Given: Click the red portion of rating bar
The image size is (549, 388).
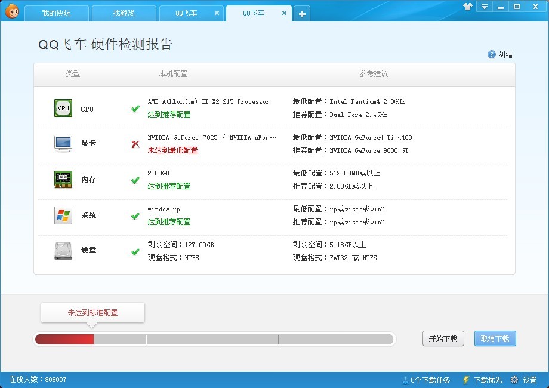Looking at the screenshot, I should 64,339.
